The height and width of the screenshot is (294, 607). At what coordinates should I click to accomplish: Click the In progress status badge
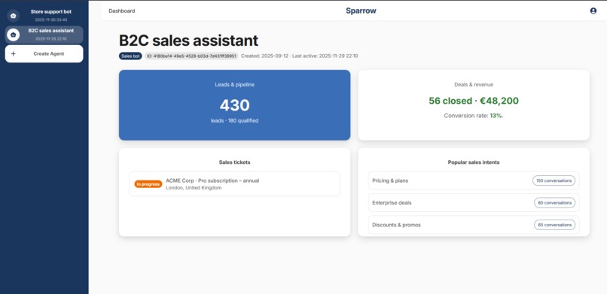point(148,184)
